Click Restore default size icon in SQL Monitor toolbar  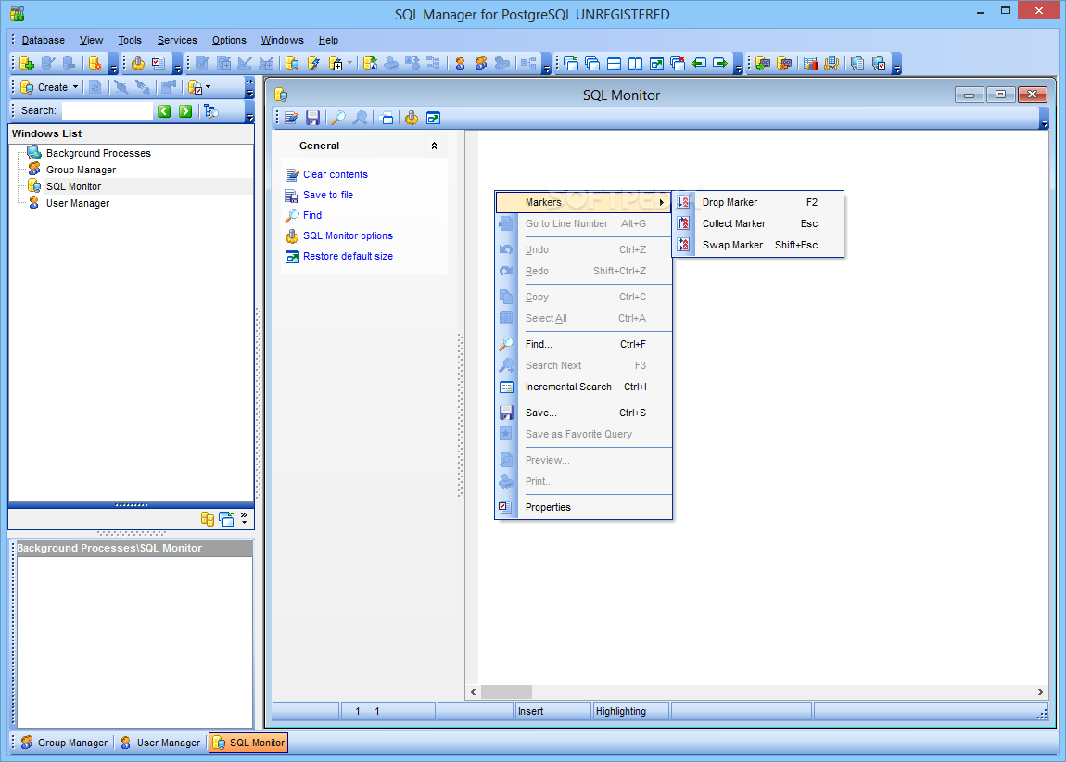433,119
